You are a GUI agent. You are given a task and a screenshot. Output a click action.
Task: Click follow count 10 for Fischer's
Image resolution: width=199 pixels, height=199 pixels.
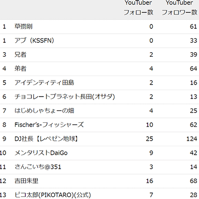coord(149,125)
